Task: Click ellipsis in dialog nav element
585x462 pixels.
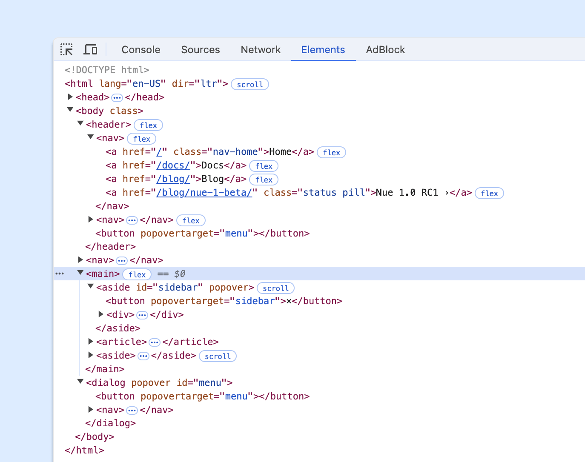Action: [132, 411]
